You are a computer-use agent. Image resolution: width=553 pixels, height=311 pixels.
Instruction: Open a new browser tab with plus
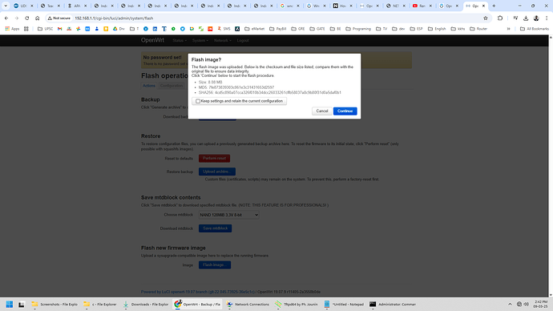tap(494, 6)
